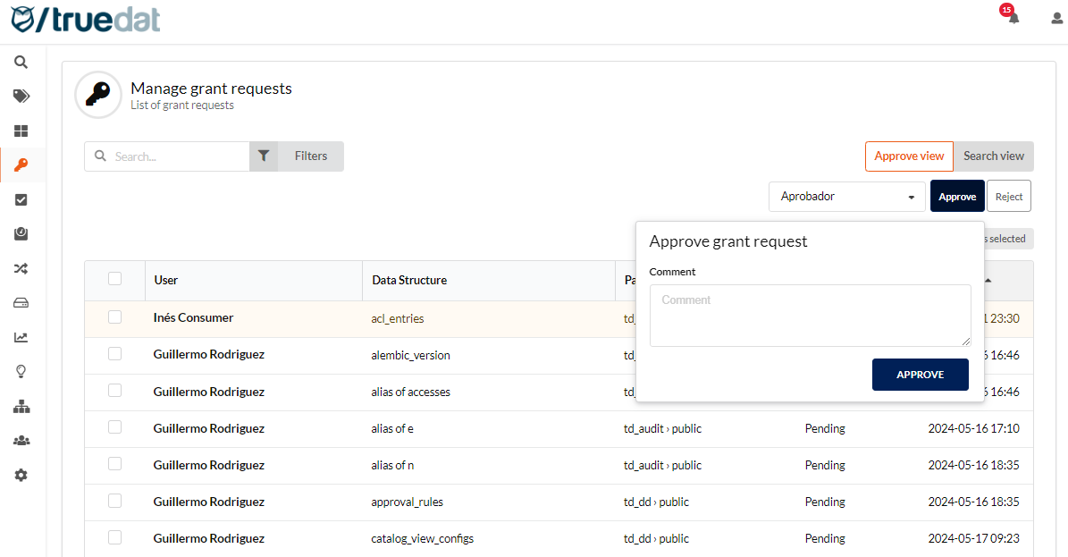
Task: Click the Reject button
Action: 1008,197
